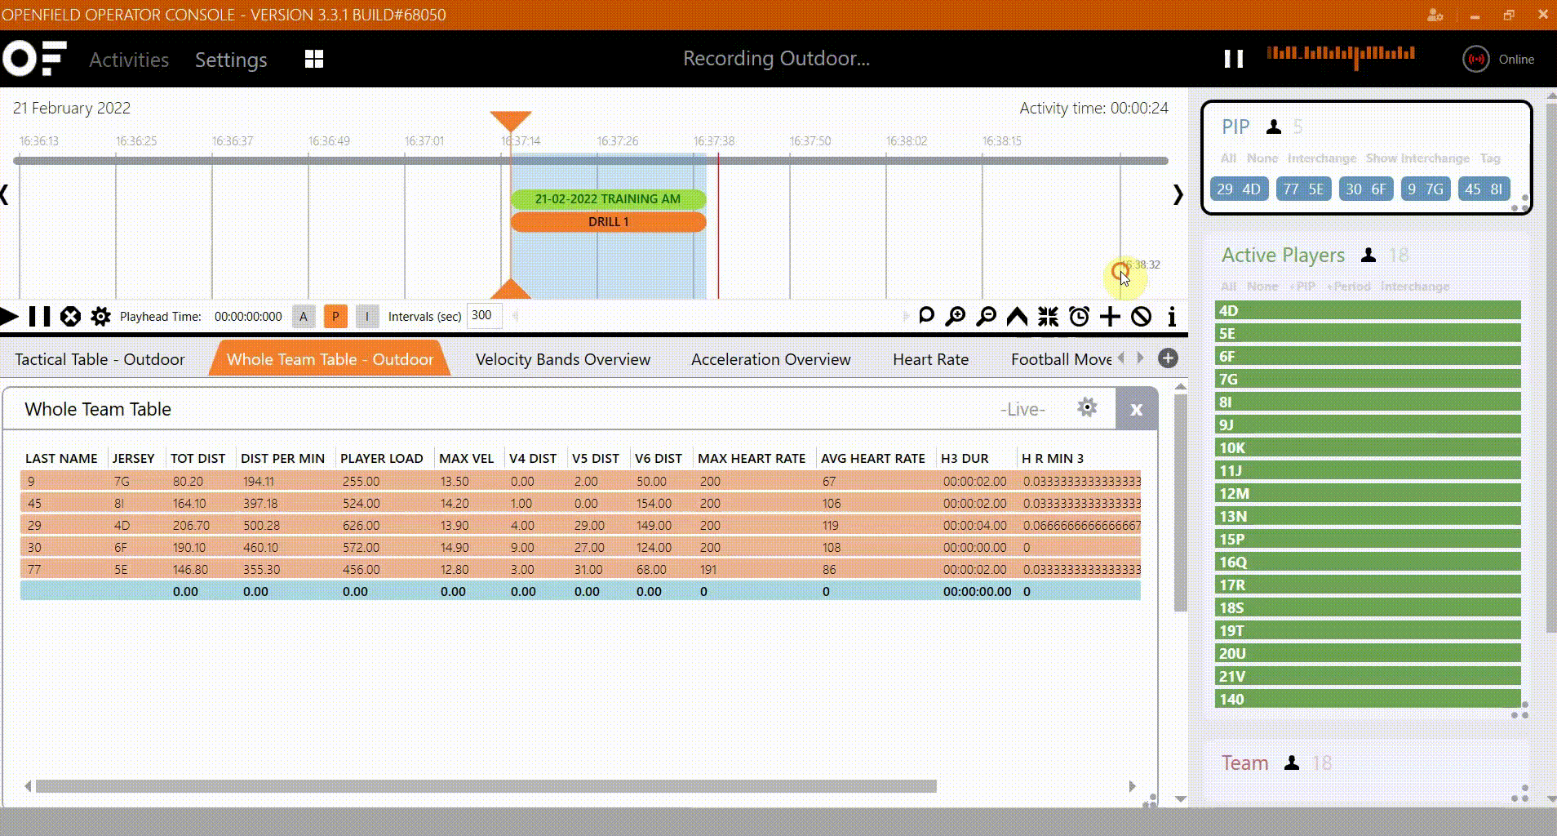Image resolution: width=1557 pixels, height=836 pixels.
Task: Click the left small arrow beside Intervals field
Action: (x=515, y=316)
